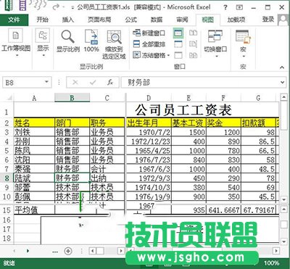Add a new sheet with plus button
Image resolution: width=290 pixels, height=269 pixels.
coord(68,251)
